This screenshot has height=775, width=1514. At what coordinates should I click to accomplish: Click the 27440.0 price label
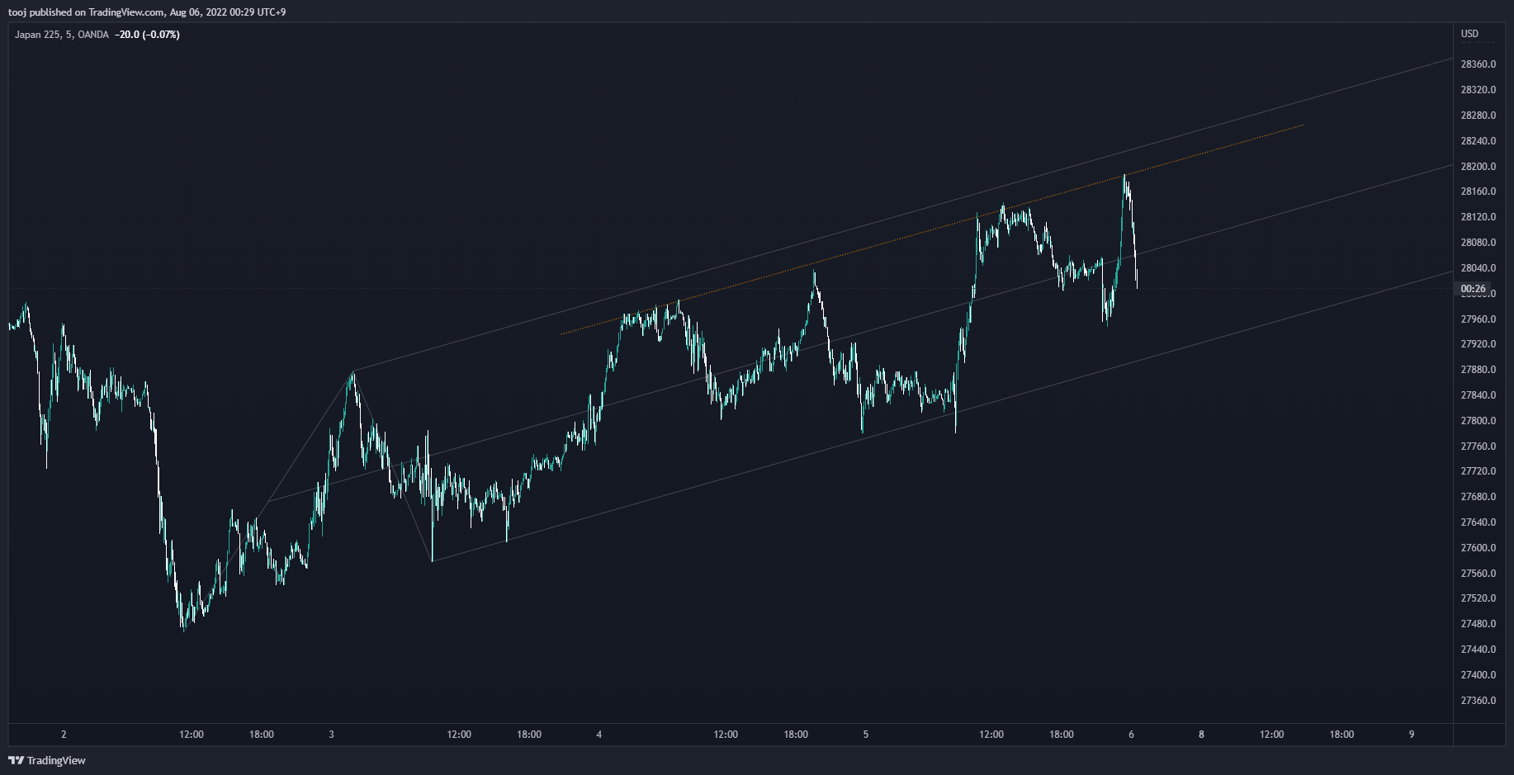tap(1479, 650)
